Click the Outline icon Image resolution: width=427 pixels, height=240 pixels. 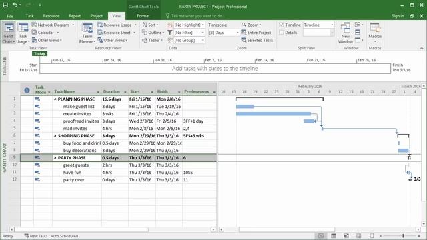[x=145, y=33]
